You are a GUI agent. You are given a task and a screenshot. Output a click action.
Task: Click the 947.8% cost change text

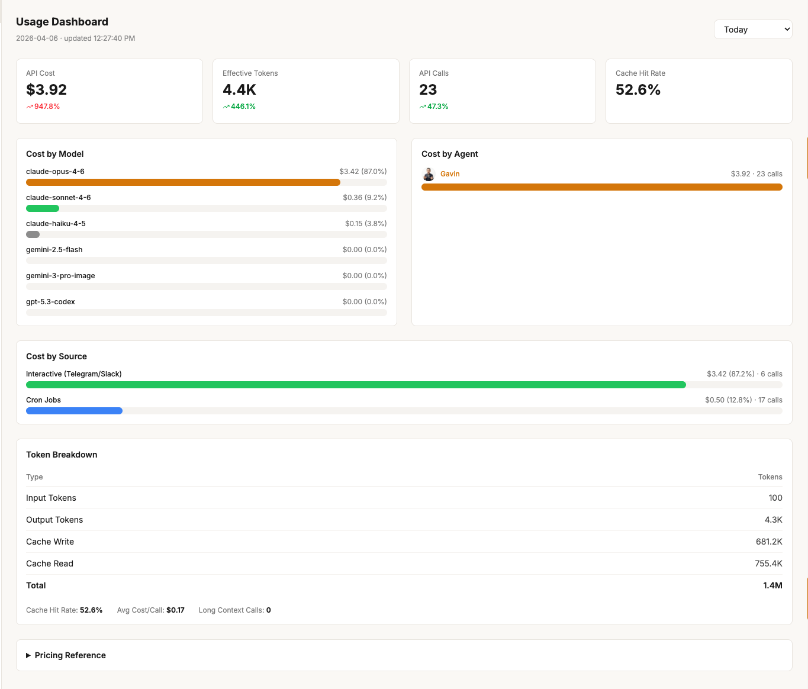47,107
